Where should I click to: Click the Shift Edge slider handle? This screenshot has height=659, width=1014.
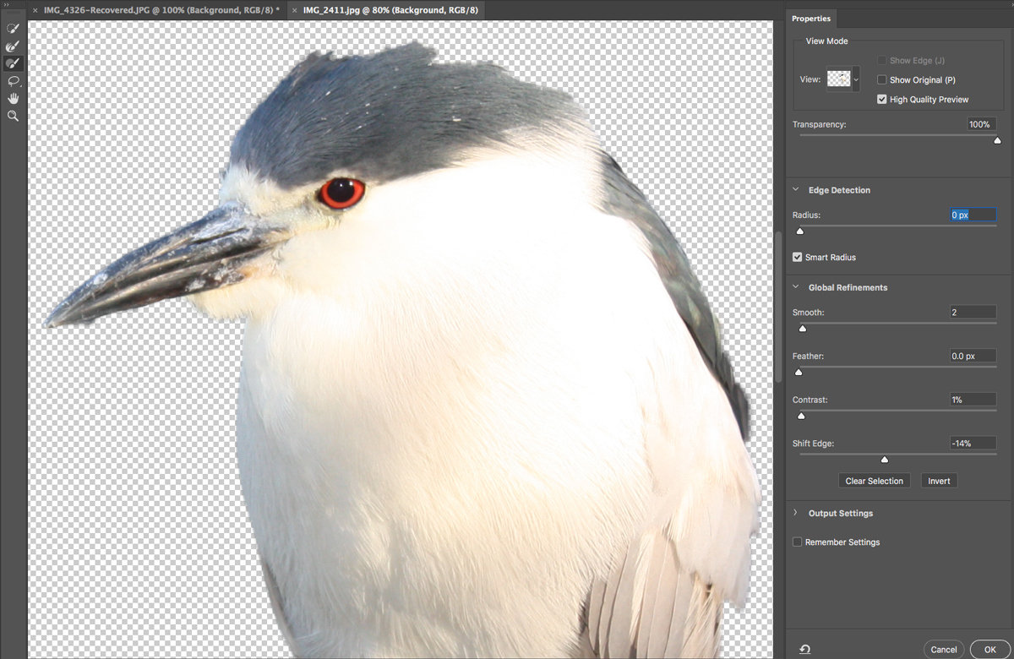click(x=885, y=460)
